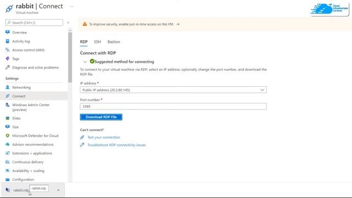
Task: Click the Overview monitor icon in sidebar
Action: point(7,32)
